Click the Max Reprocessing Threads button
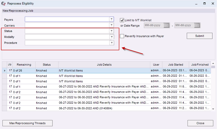217x129 pixels. point(27,123)
